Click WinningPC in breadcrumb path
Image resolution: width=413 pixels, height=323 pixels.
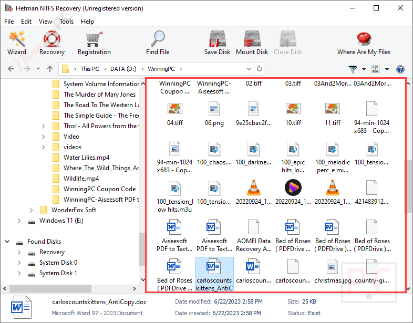point(161,69)
